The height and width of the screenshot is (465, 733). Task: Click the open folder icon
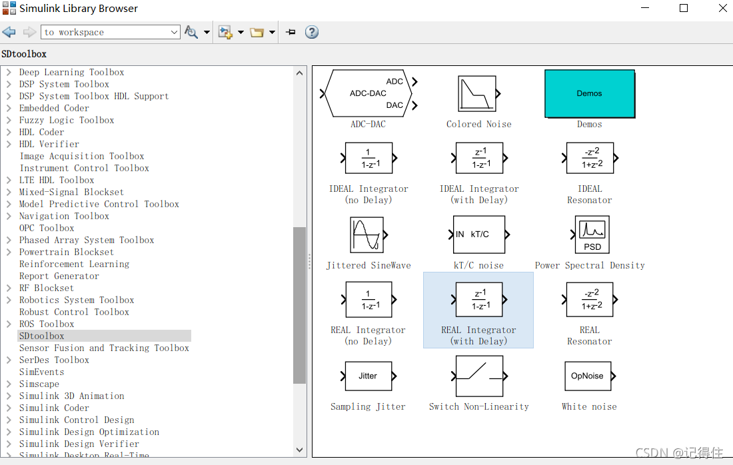(257, 32)
